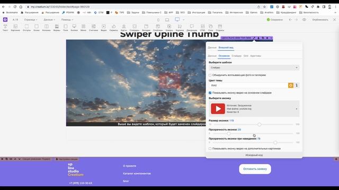Switch to 'Внешний вид' panel tab
The height and width of the screenshot is (190, 339).
226,47
